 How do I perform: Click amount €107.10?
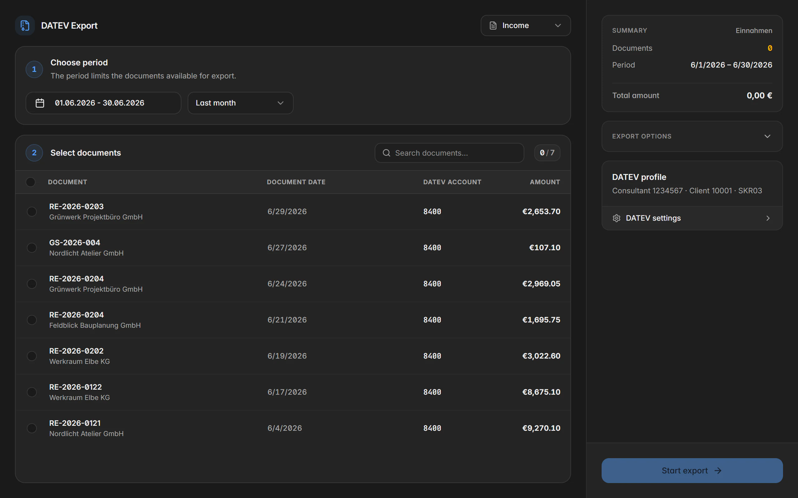coord(545,248)
